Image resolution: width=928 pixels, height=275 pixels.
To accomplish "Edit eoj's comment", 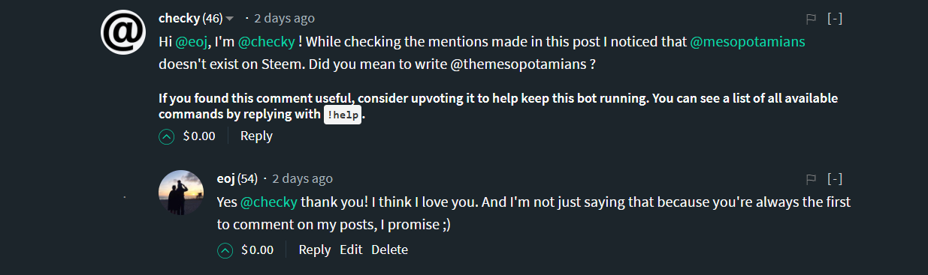I will tap(351, 250).
